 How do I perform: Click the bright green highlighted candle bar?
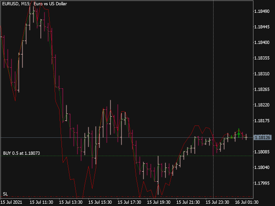coord(239,133)
